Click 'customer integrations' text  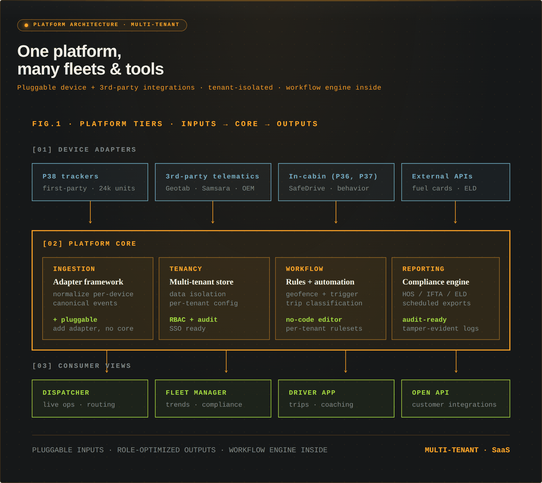point(454,405)
